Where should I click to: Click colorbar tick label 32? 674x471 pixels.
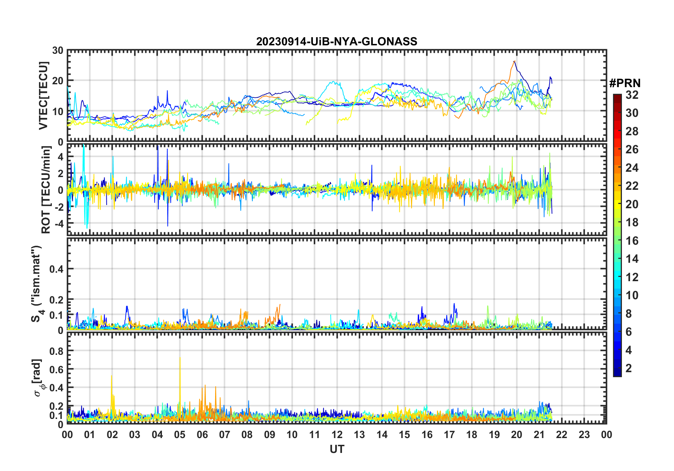pos(632,95)
